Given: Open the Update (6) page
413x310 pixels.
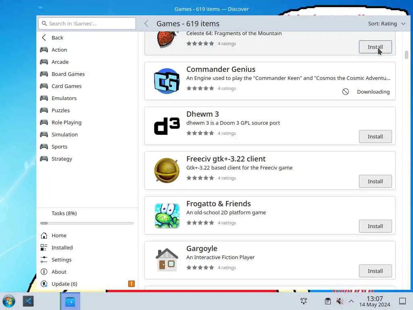Looking at the screenshot, I should 87,284.
